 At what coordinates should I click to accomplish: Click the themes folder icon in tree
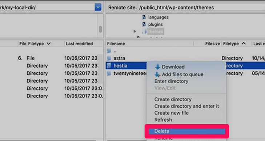(x=144, y=31)
